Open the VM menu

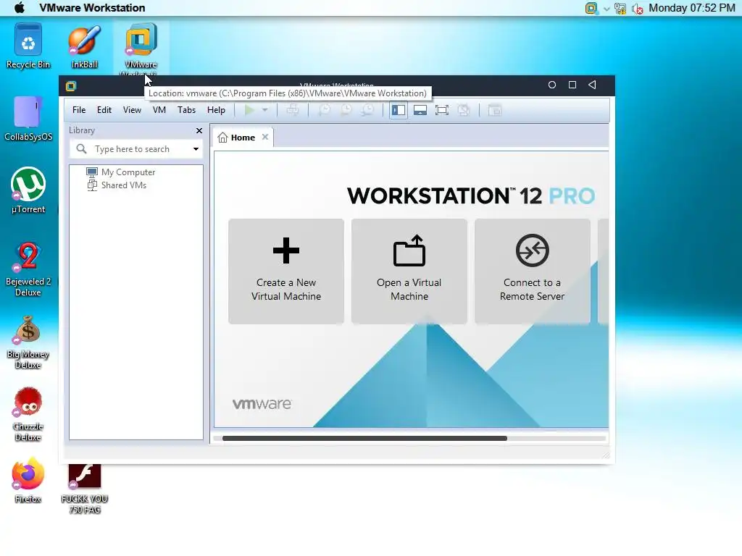point(159,110)
